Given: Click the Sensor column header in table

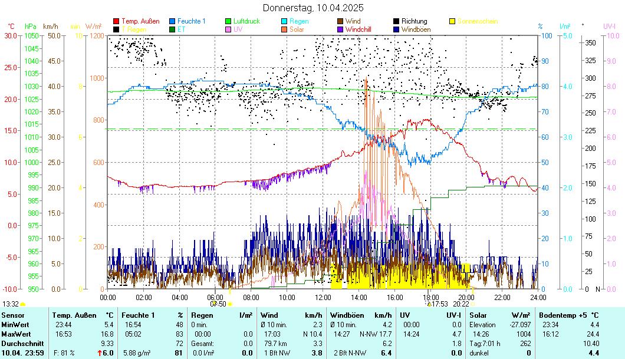Looking at the screenshot, I should click(13, 316).
